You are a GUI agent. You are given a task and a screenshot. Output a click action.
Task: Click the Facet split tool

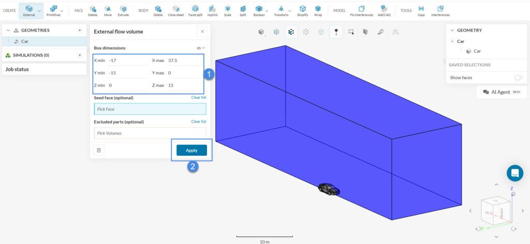[195, 10]
